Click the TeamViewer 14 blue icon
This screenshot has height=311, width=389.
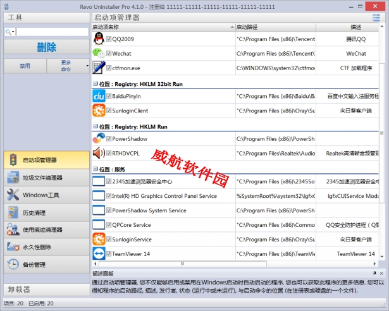coord(99,253)
